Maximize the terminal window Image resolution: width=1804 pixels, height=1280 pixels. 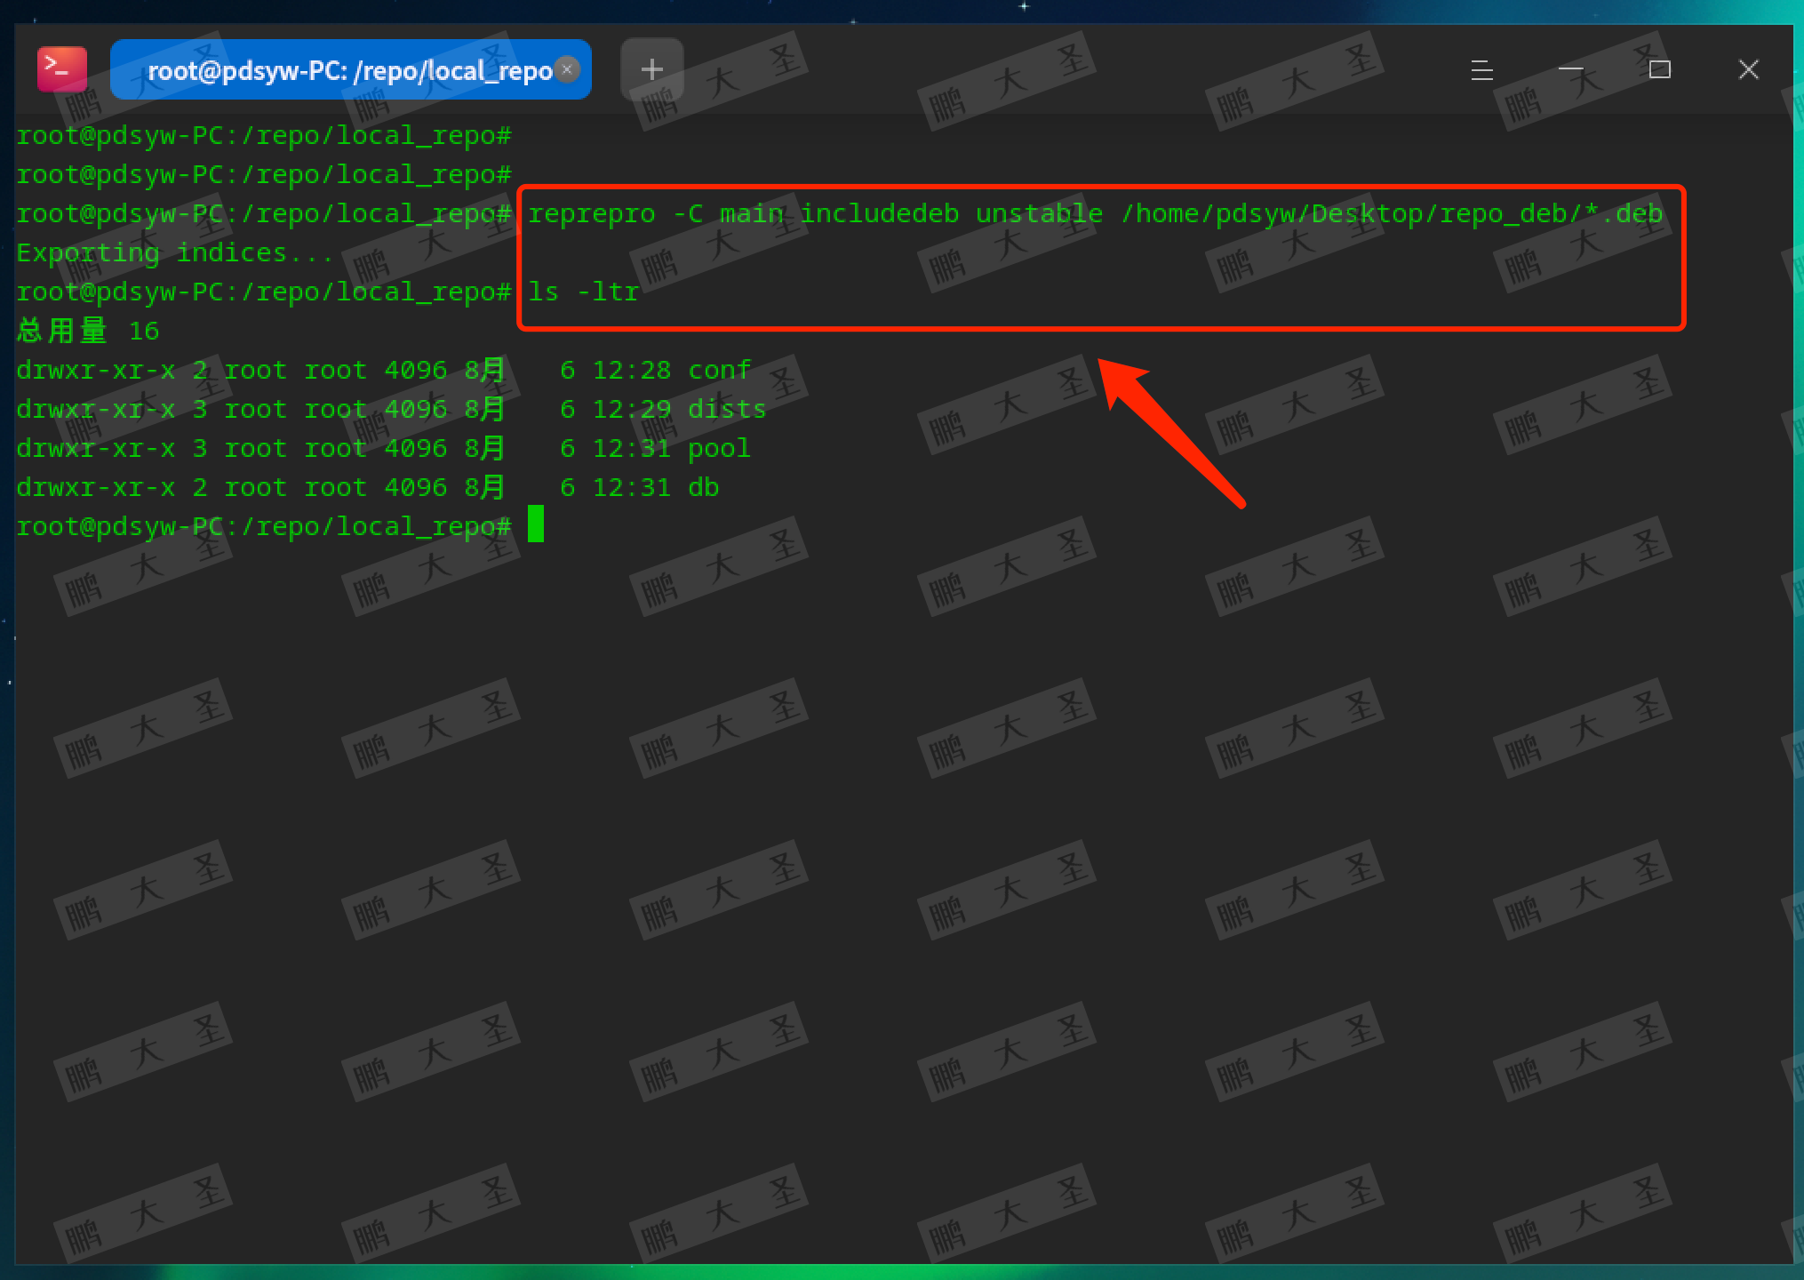(1659, 69)
